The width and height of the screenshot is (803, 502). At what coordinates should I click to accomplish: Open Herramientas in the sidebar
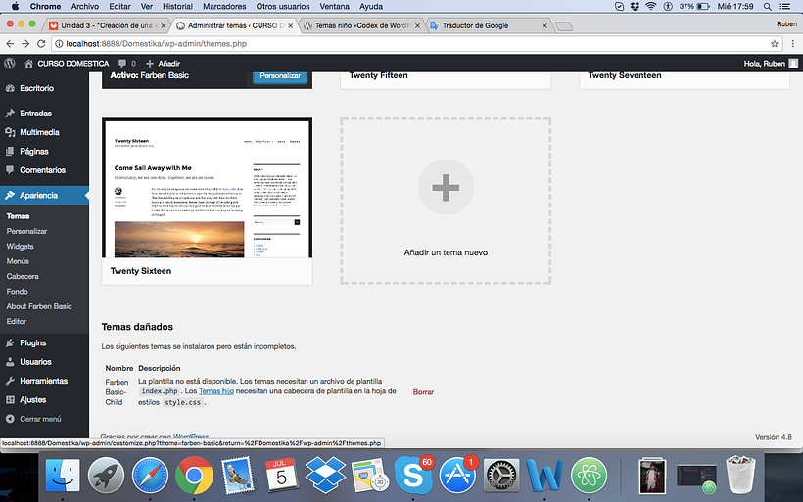(x=44, y=381)
